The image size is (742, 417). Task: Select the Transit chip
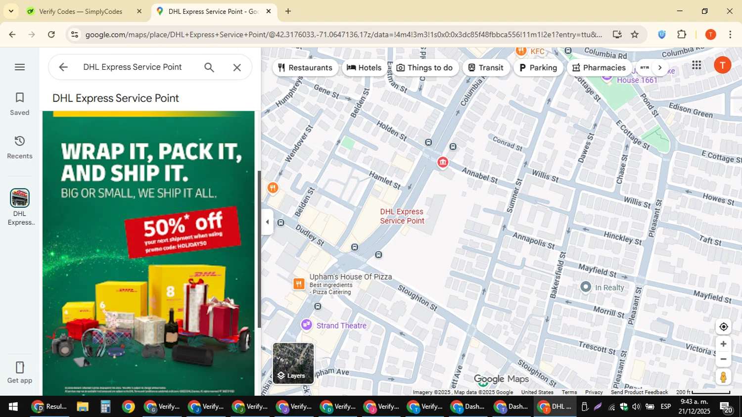[x=486, y=68]
